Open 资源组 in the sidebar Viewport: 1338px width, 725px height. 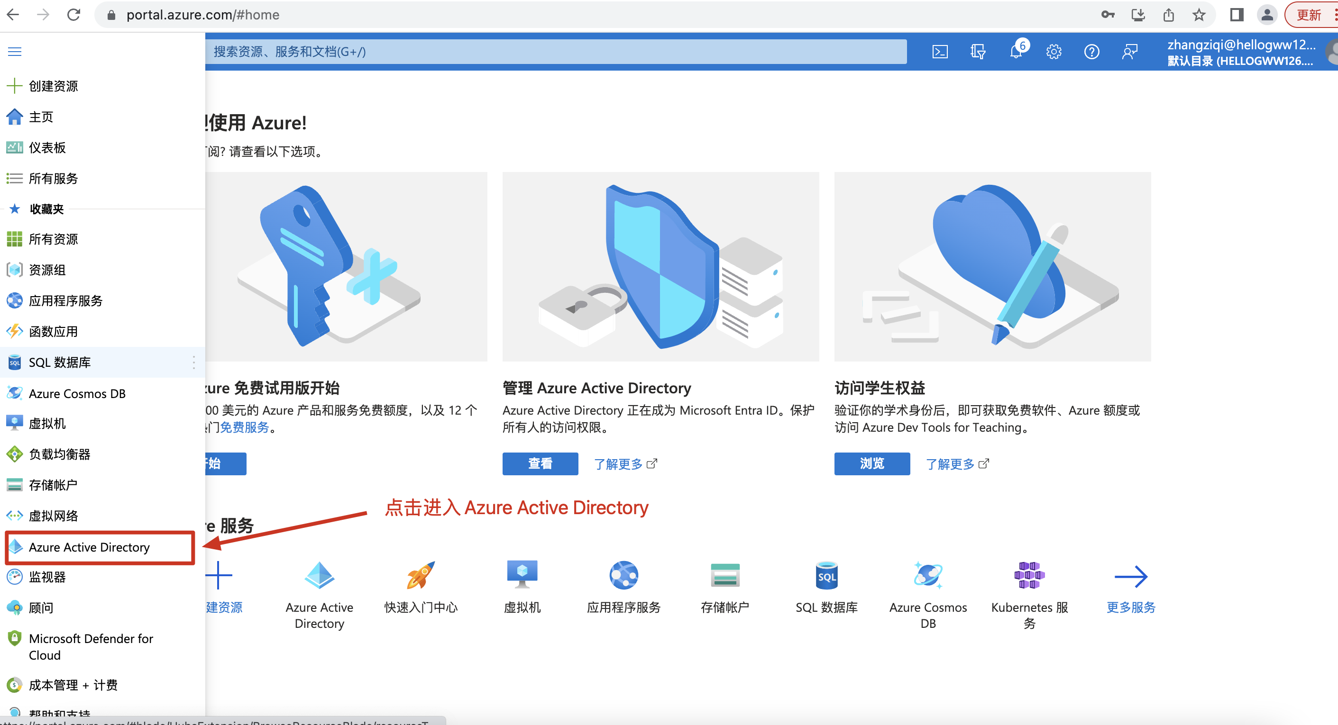coord(103,270)
